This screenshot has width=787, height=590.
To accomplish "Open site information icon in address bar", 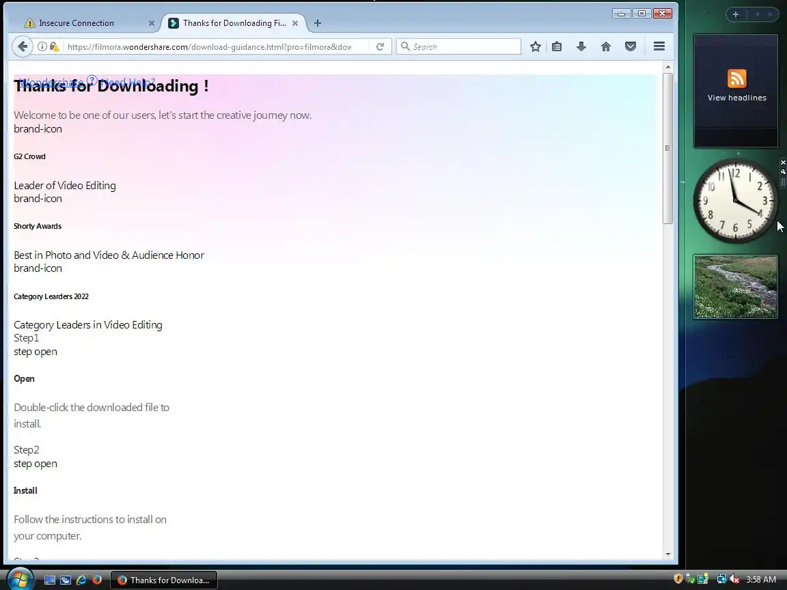I will coord(42,46).
